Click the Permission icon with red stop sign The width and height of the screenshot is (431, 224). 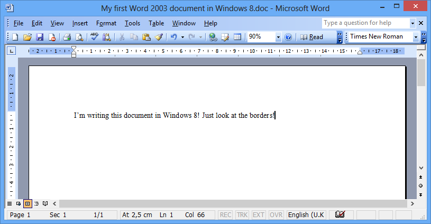coord(52,37)
